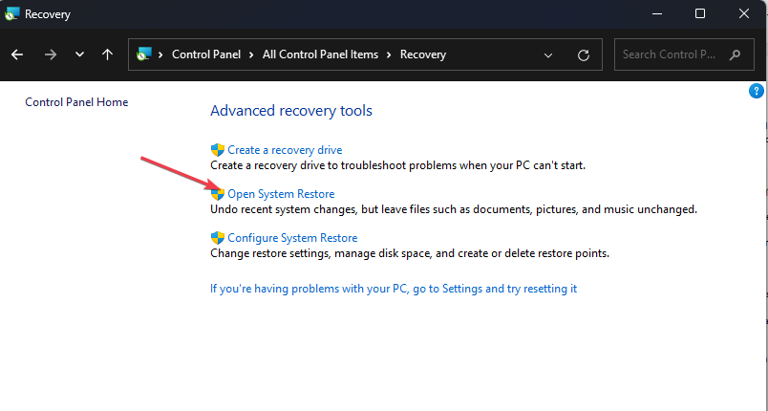This screenshot has height=411, width=768.
Task: Launch Open System Restore
Action: point(281,194)
